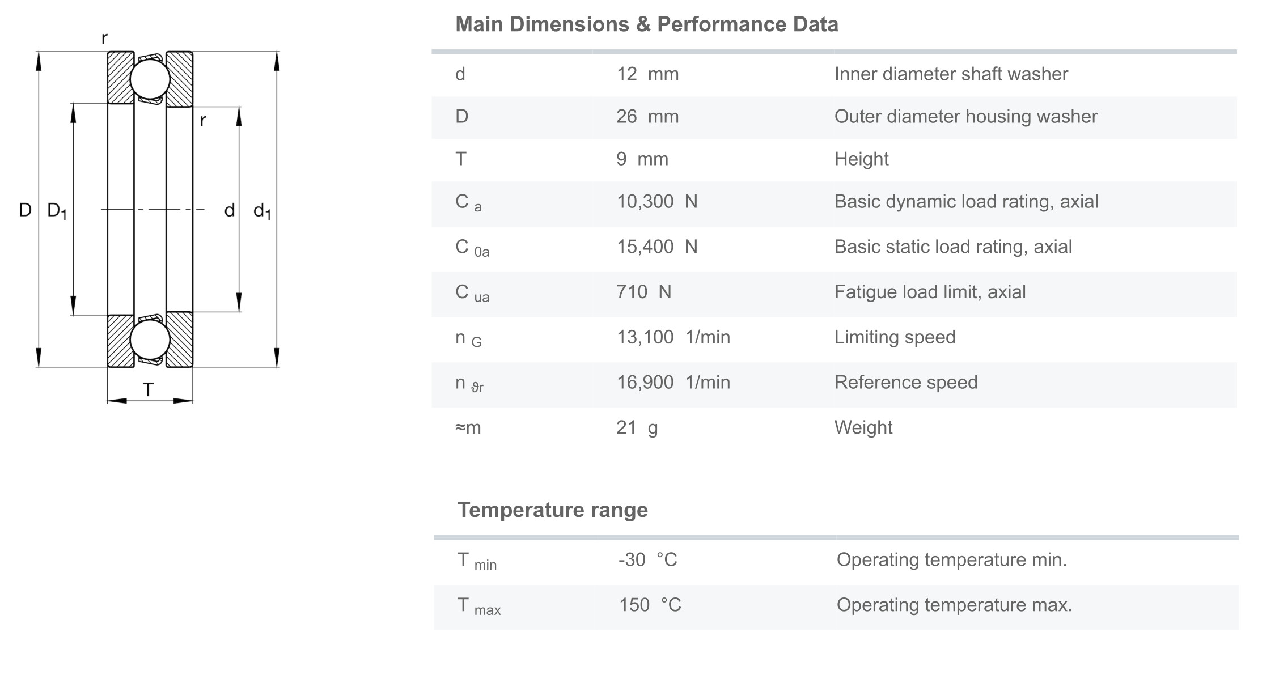1275x683 pixels.
Task: Click the Operating temperature max. description
Action: click(x=954, y=605)
